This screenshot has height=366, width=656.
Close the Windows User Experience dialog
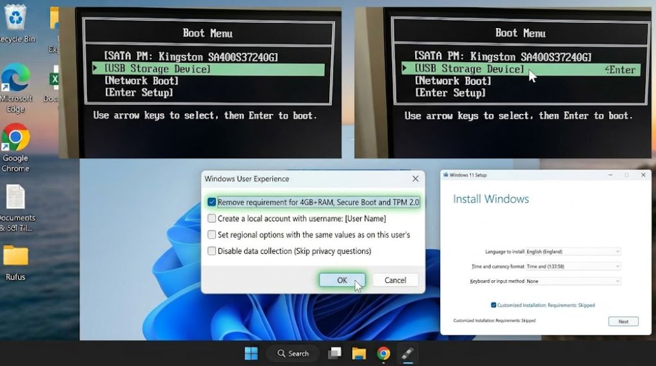click(415, 179)
